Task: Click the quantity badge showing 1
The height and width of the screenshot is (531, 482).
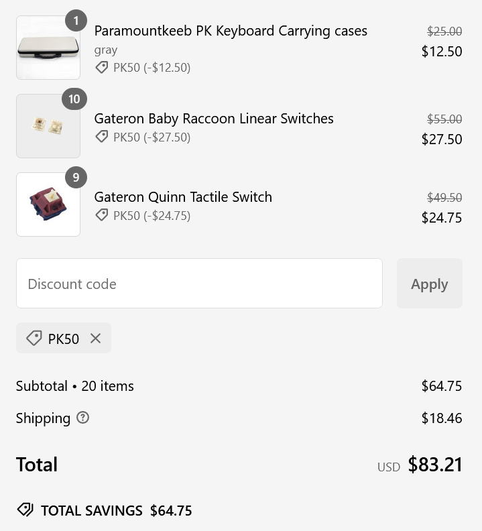Action: click(76, 21)
